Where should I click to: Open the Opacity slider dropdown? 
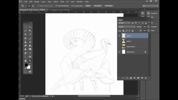(x=149, y=27)
